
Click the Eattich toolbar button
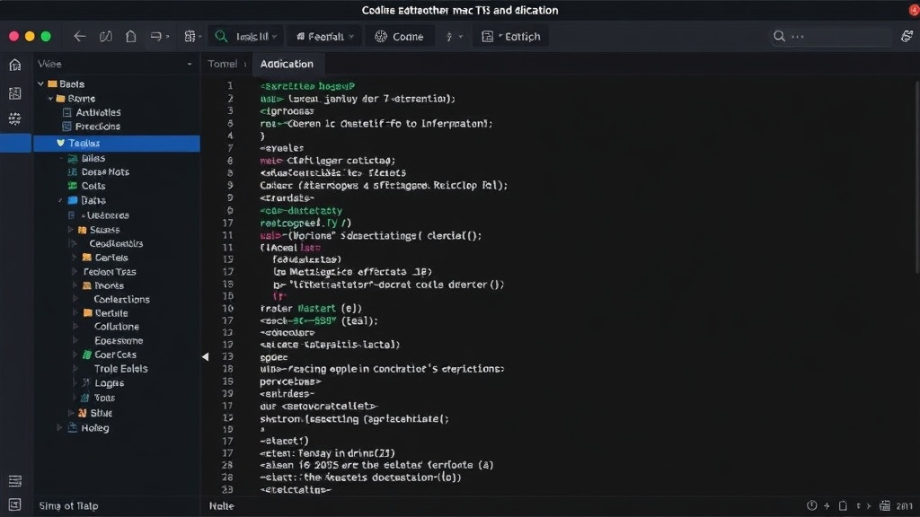[511, 36]
